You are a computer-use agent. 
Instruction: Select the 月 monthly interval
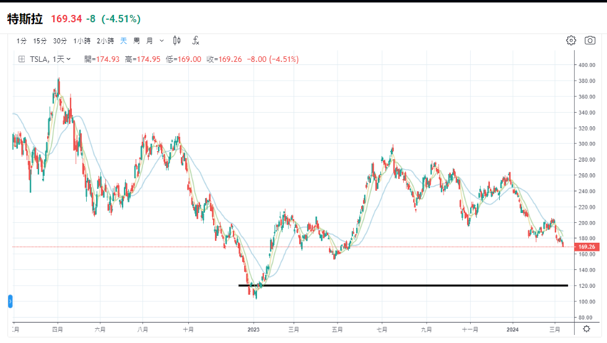click(149, 41)
